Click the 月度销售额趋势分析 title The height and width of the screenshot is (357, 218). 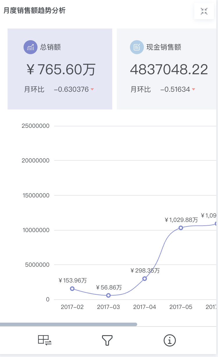35,11
